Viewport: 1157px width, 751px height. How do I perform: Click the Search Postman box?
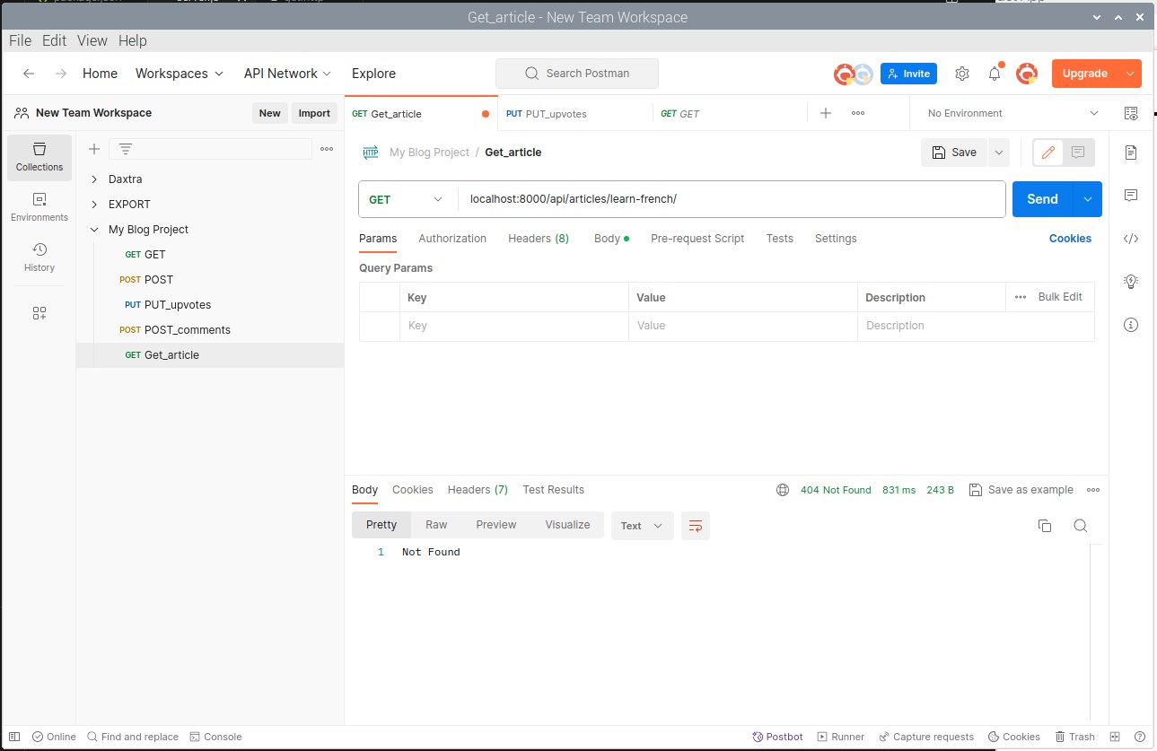[x=577, y=74]
